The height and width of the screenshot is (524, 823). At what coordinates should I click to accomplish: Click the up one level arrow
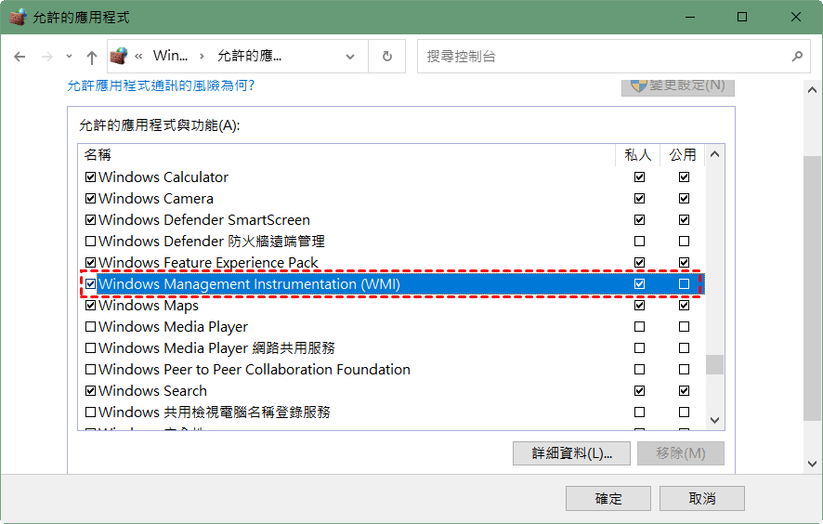tap(91, 57)
